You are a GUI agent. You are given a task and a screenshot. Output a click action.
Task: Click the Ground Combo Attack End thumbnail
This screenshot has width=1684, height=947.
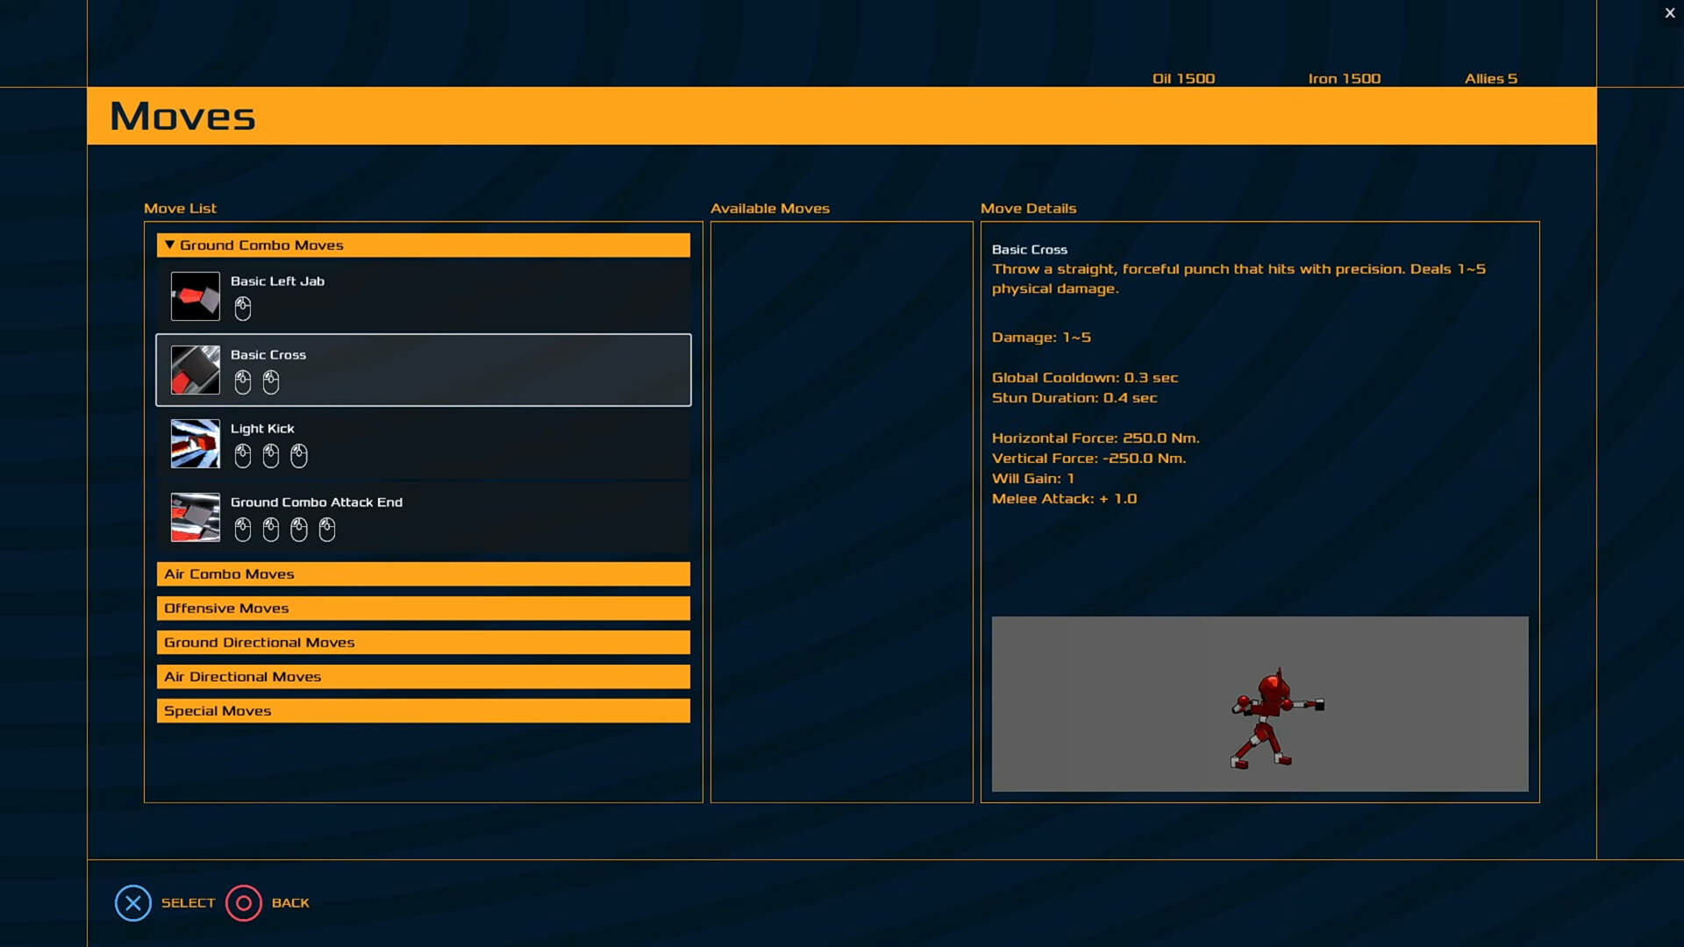click(195, 516)
